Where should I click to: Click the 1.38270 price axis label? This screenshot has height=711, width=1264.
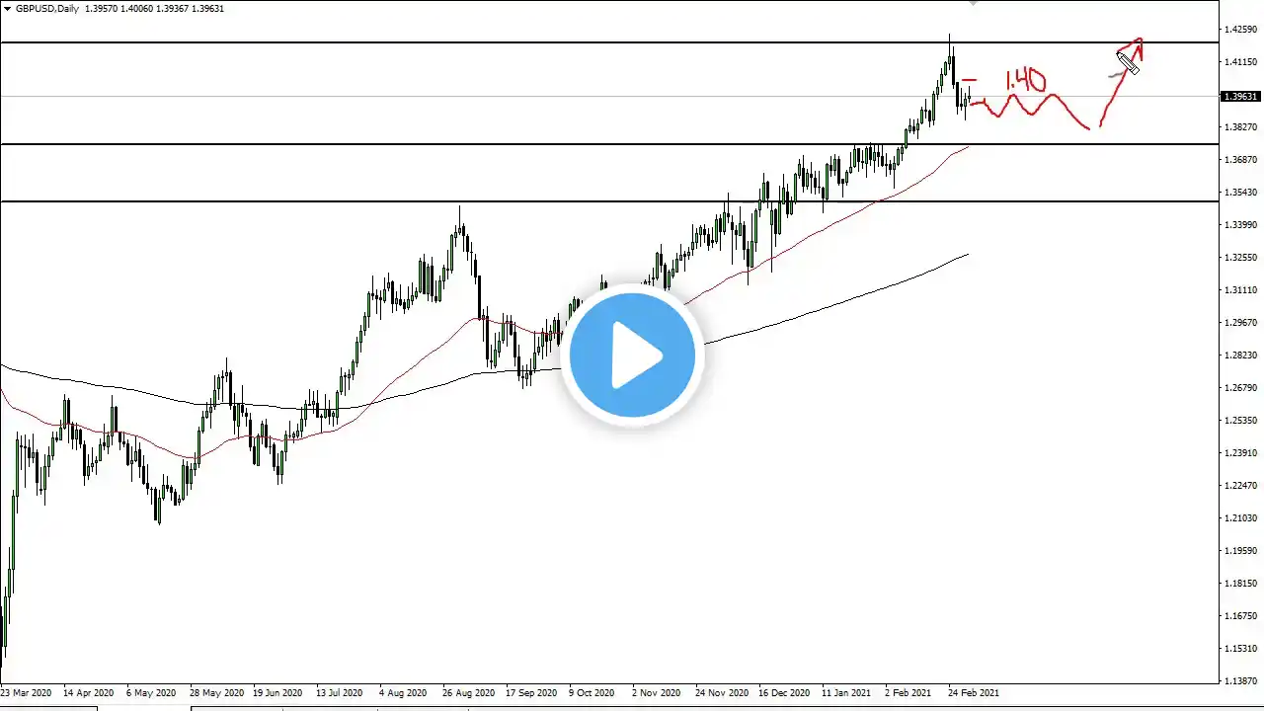(1241, 127)
